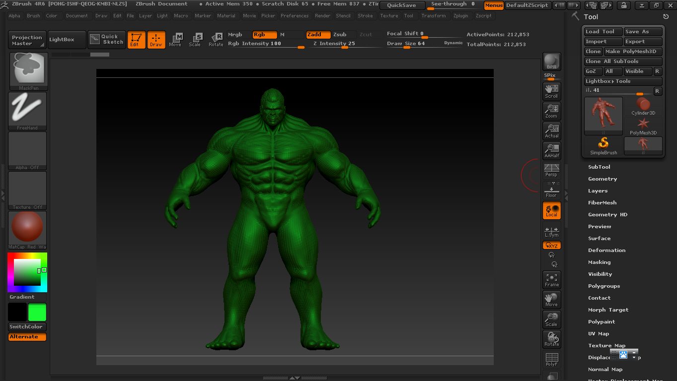Select the Move transform tool in top shelf

click(175, 40)
